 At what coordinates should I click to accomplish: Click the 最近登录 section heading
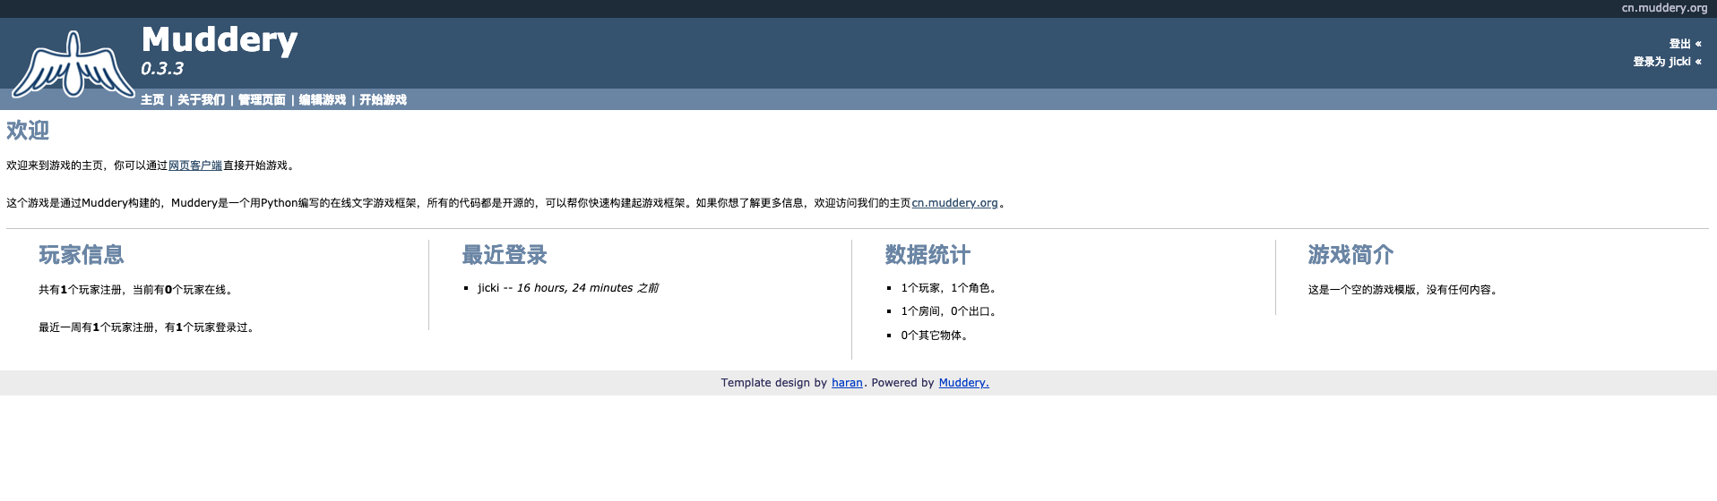pos(505,255)
